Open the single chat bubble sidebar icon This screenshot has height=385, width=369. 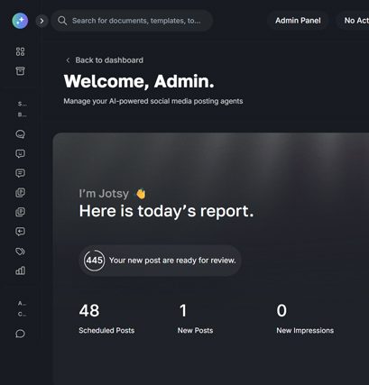pyautogui.click(x=20, y=334)
